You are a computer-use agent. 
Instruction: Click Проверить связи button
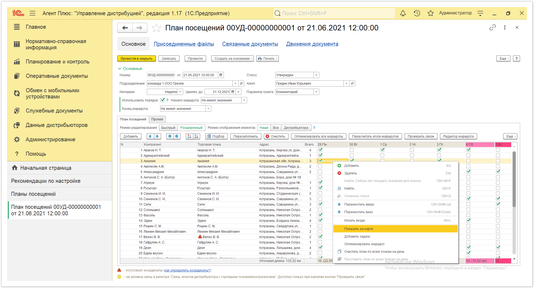tap(421, 136)
